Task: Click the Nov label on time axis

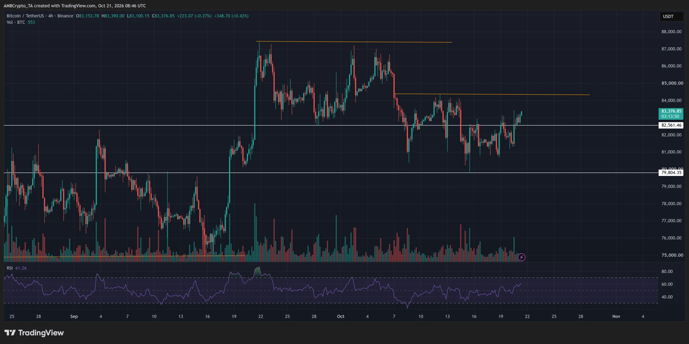Action: [x=616, y=316]
